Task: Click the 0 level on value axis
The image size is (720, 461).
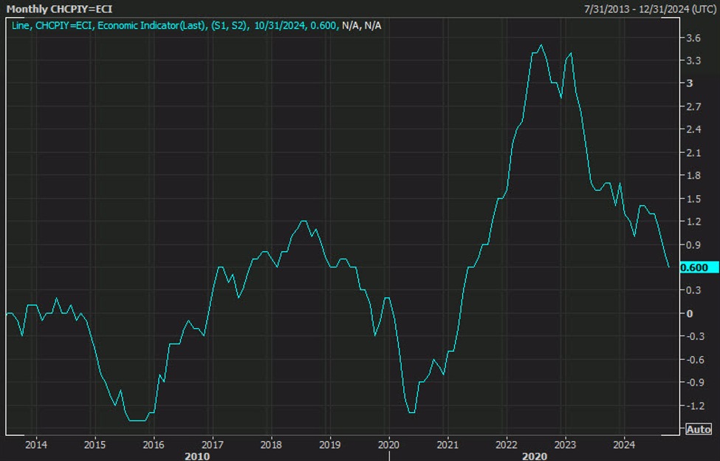Action: tap(690, 313)
